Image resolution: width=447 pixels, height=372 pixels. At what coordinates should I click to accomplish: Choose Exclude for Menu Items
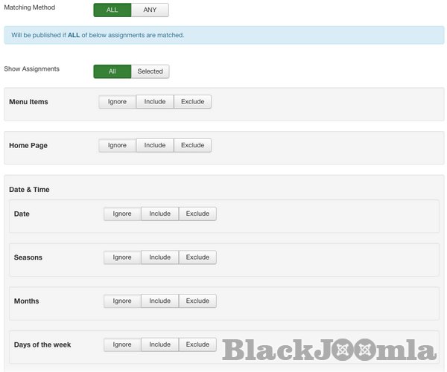click(192, 102)
